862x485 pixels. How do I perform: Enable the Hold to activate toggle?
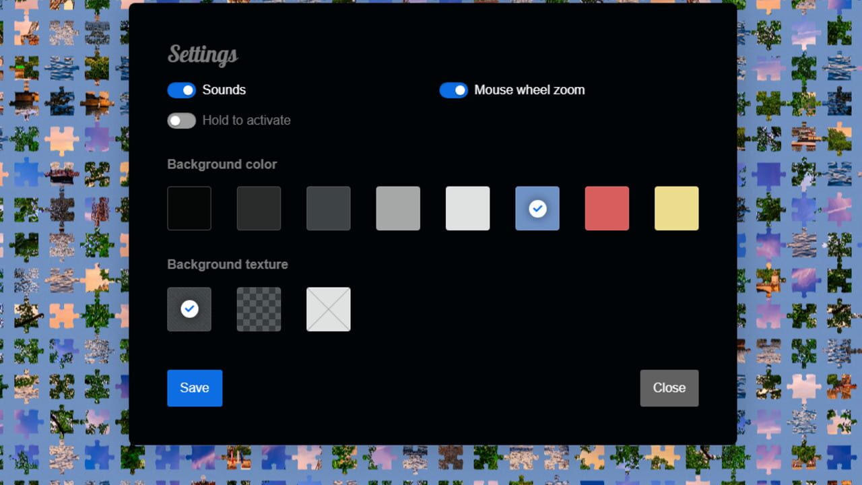click(181, 121)
